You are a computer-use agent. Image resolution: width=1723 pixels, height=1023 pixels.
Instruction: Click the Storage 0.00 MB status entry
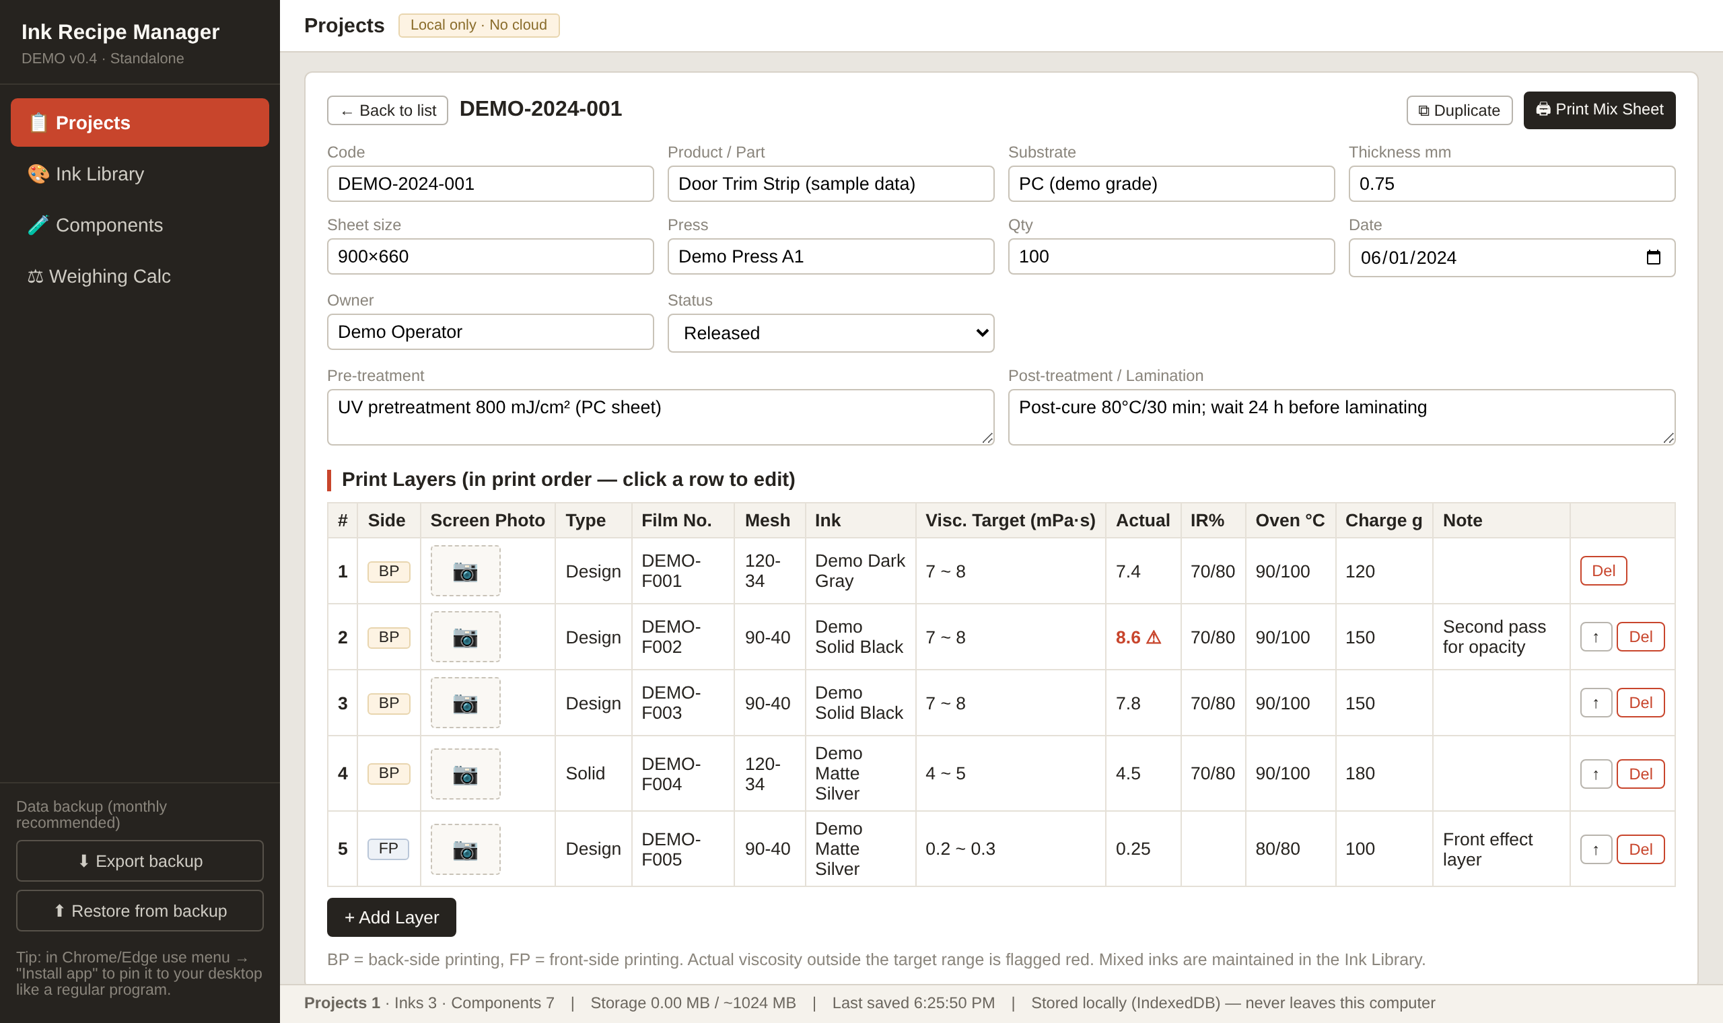[693, 1003]
